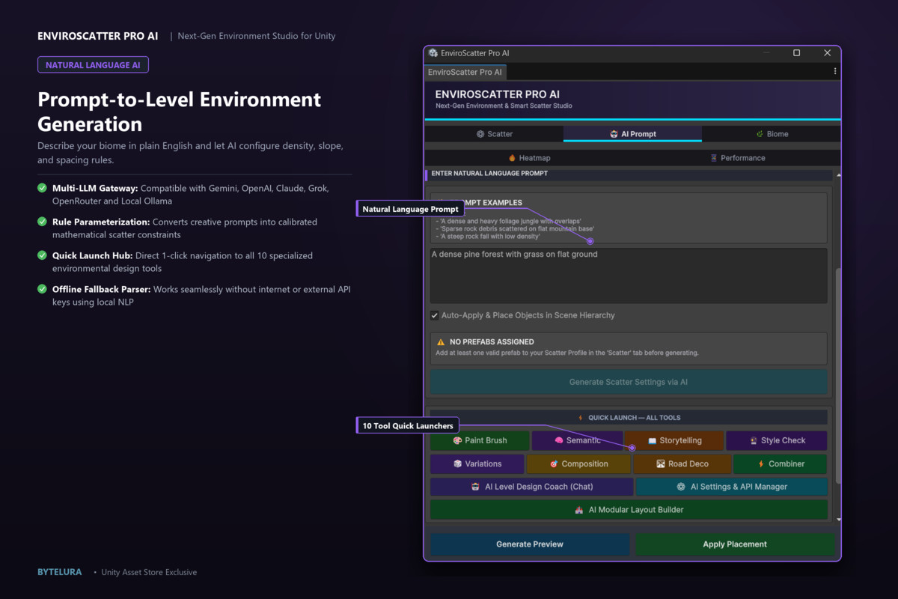Switch to the Scatter tab

(x=494, y=134)
